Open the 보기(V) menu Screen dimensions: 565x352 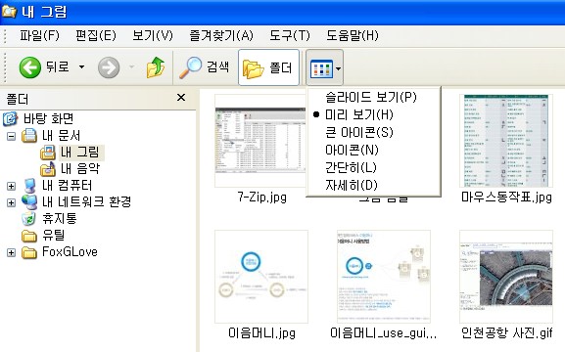(153, 35)
